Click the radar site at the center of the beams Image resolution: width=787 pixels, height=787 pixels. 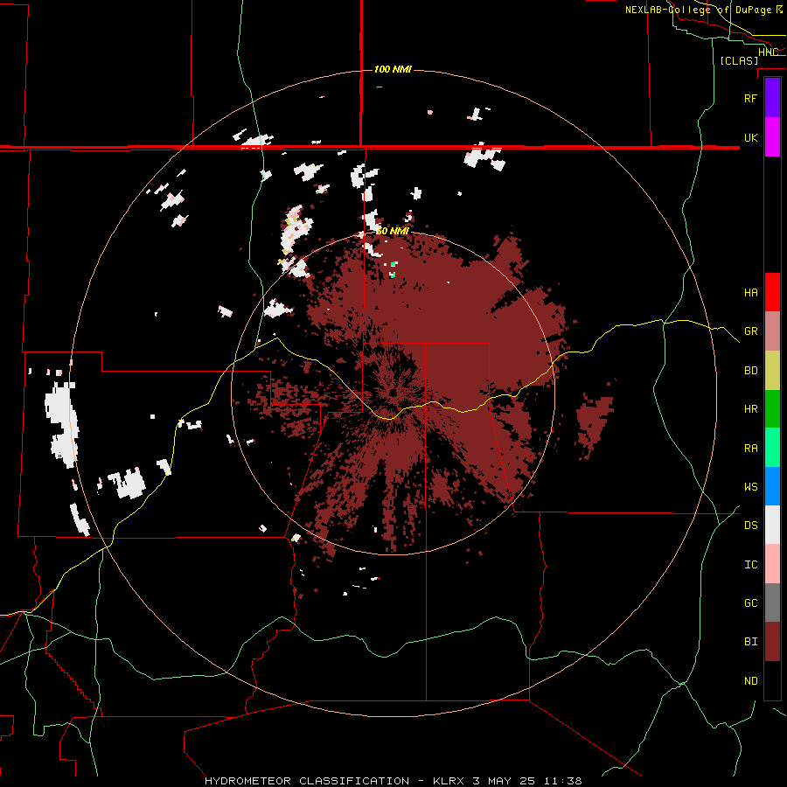tap(393, 392)
